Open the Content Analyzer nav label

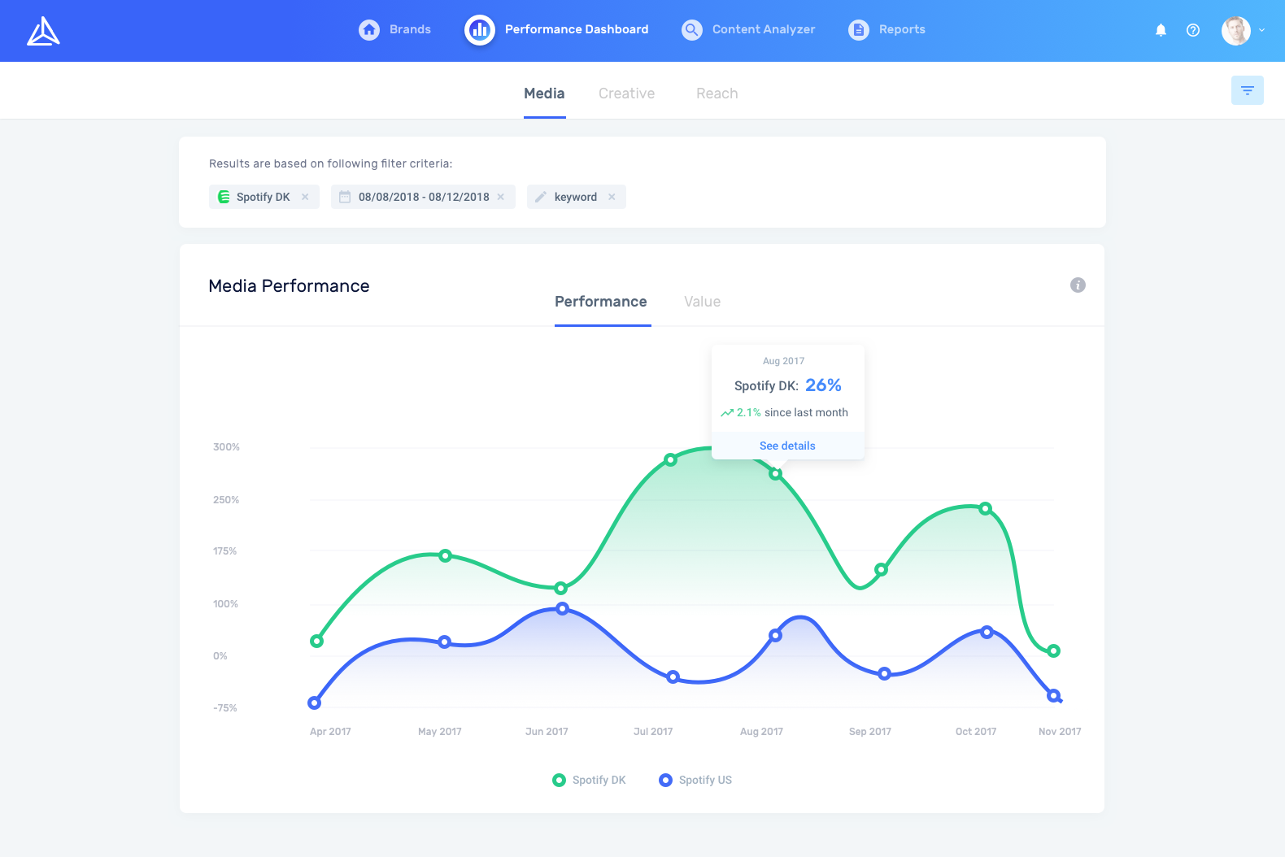(764, 29)
